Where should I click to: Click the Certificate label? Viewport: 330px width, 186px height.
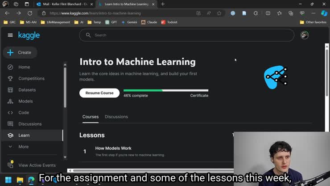coord(199,96)
